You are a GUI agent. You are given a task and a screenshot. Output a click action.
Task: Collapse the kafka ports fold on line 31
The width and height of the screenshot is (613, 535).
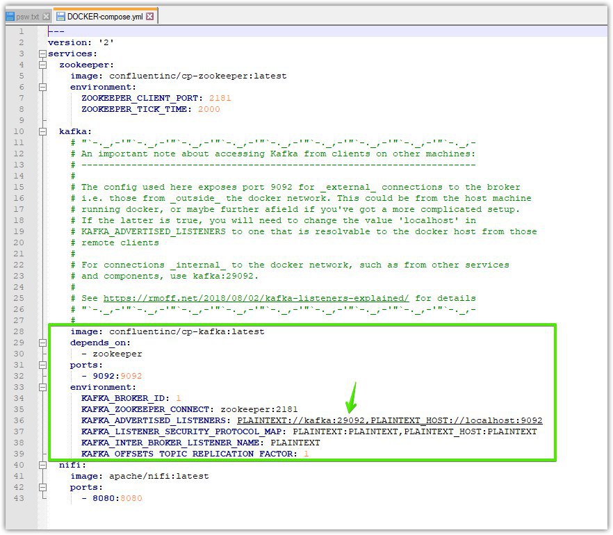coord(43,365)
